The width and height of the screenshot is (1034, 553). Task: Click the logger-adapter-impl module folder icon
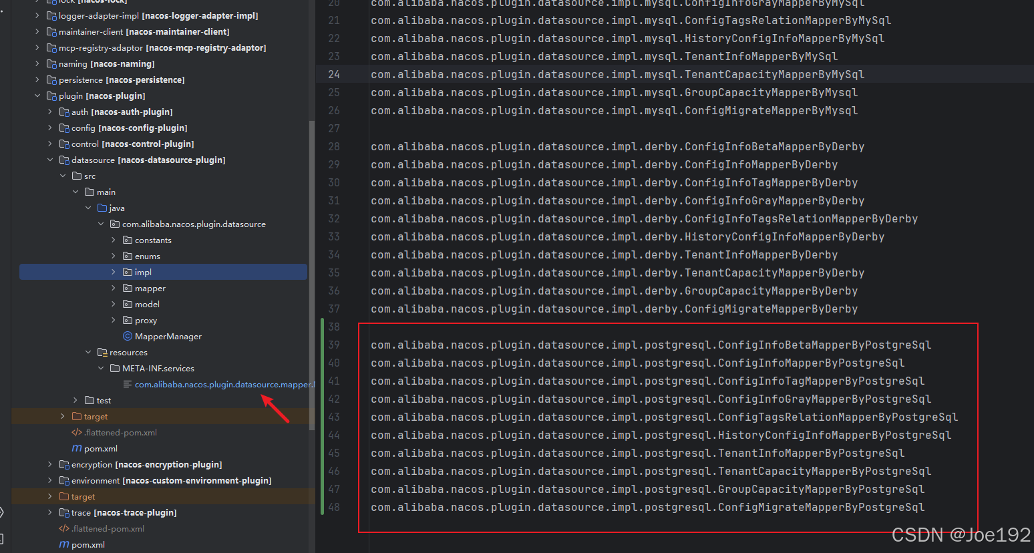[x=51, y=15]
